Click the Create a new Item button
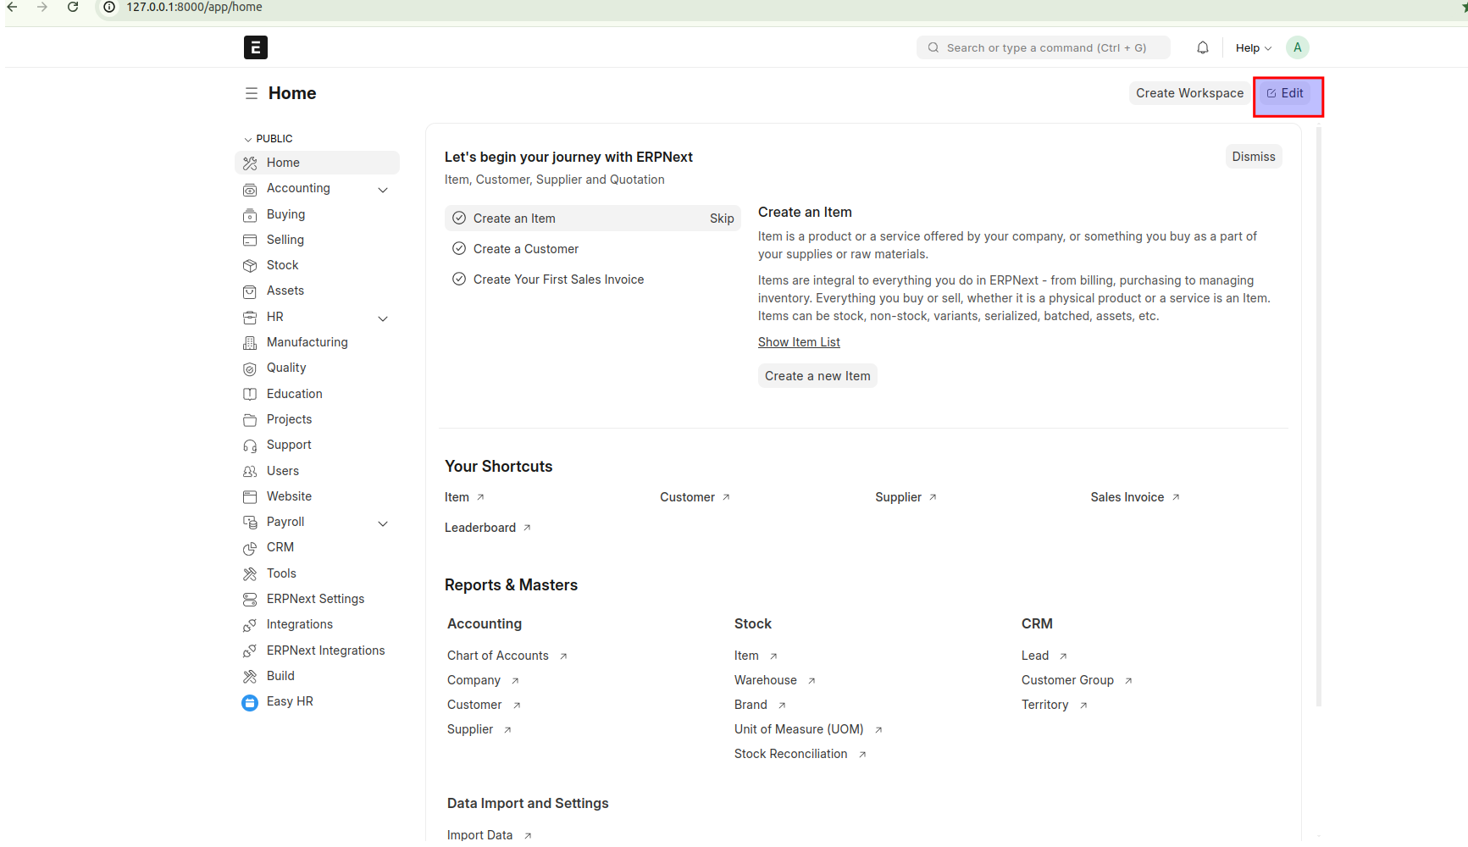Screen dimensions: 1468x847 [817, 376]
